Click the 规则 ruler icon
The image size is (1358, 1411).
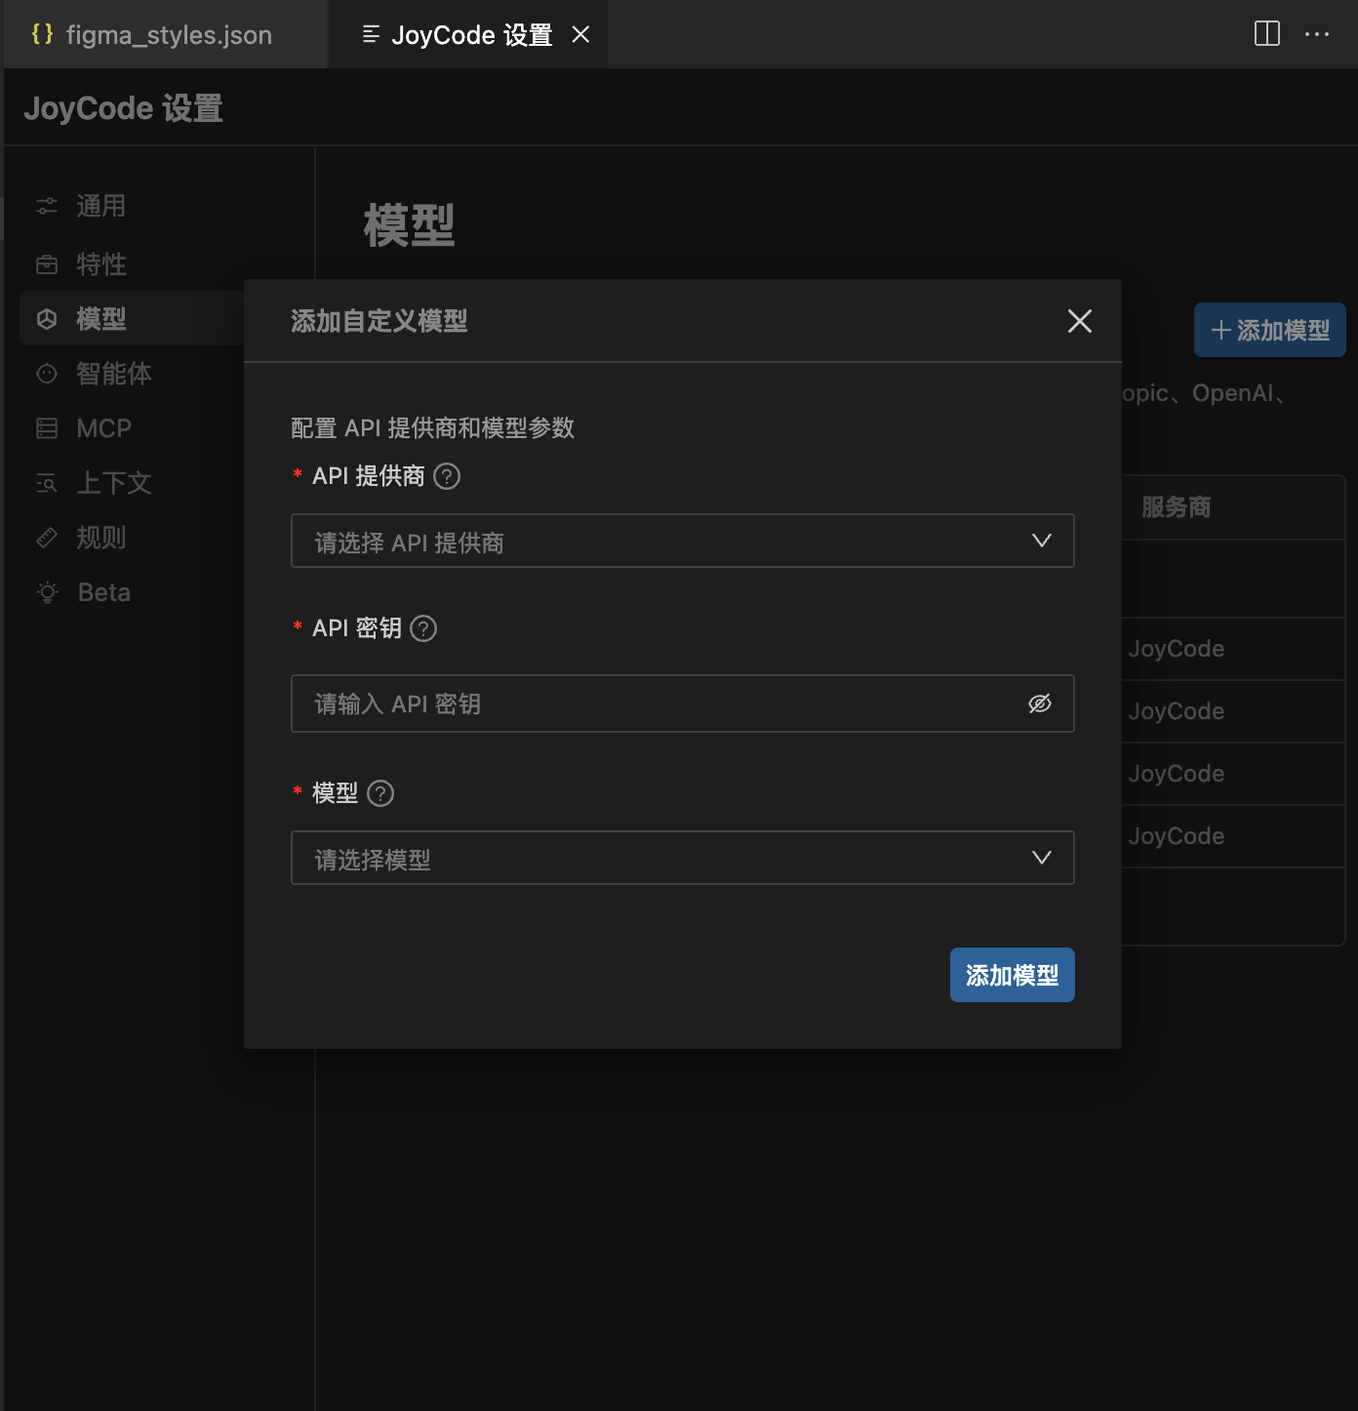[x=47, y=538]
